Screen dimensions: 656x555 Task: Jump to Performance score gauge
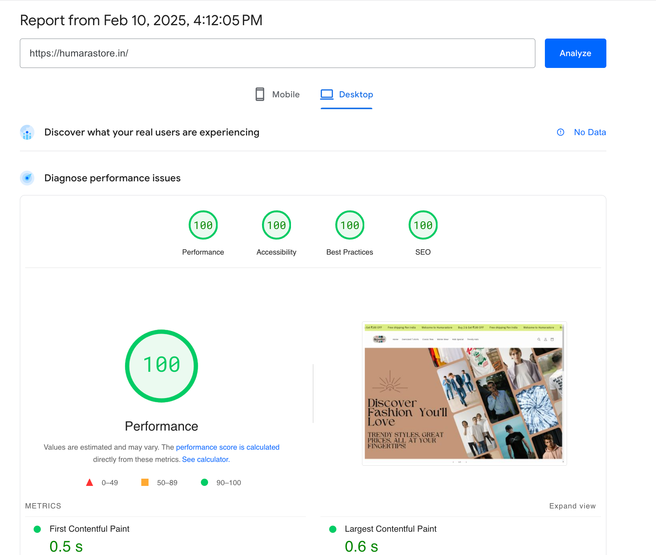tap(203, 225)
